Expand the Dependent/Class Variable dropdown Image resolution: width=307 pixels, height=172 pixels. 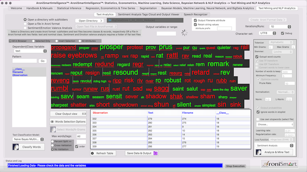pyautogui.click(x=45, y=51)
